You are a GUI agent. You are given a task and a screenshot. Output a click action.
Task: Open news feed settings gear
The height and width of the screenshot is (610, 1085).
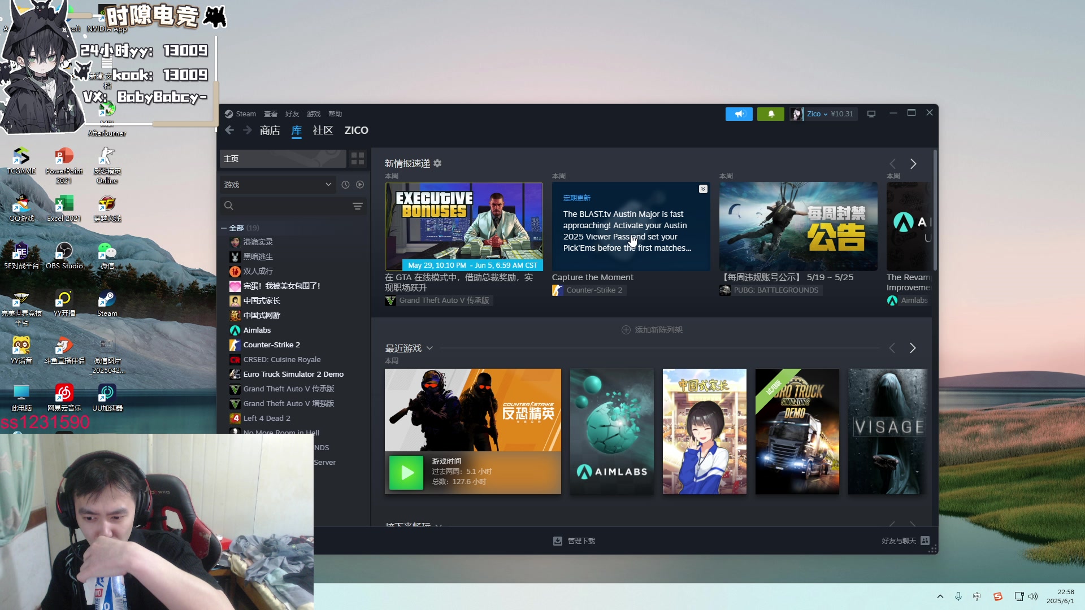point(437,163)
